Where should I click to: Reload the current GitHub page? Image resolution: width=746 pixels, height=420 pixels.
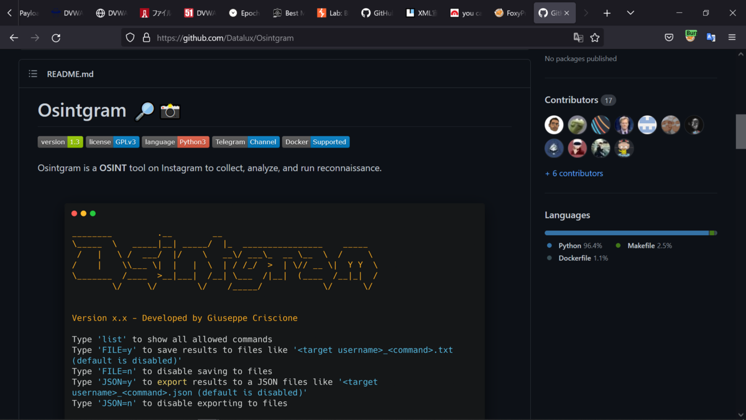tap(56, 38)
